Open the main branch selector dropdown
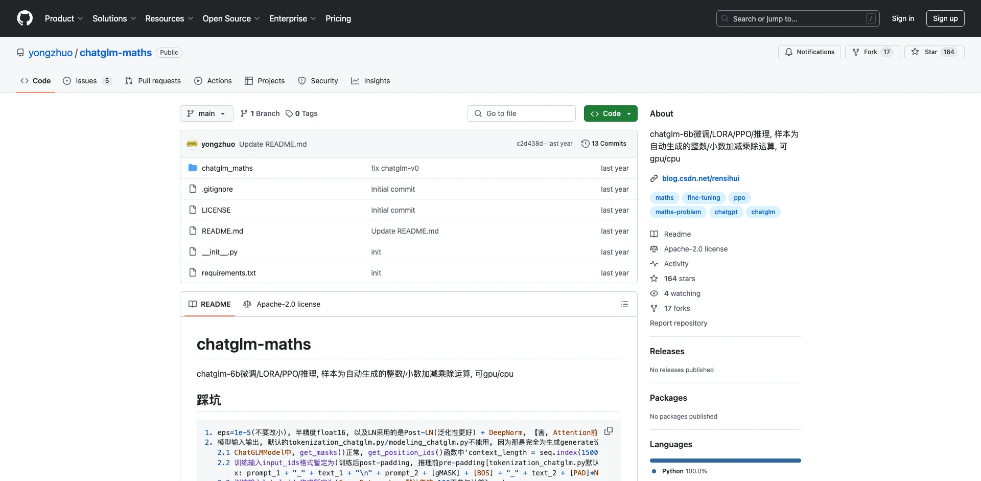Viewport: 981px width, 481px height. click(206, 113)
